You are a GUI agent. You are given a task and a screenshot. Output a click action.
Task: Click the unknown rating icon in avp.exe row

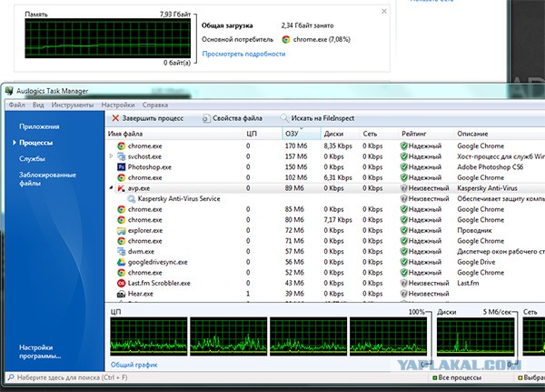click(x=403, y=188)
